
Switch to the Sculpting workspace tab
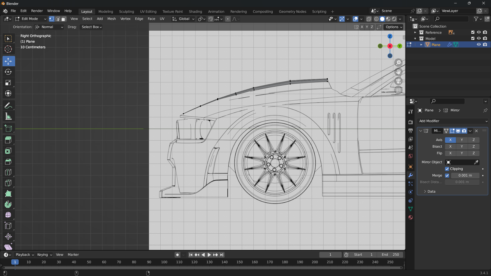[126, 11]
